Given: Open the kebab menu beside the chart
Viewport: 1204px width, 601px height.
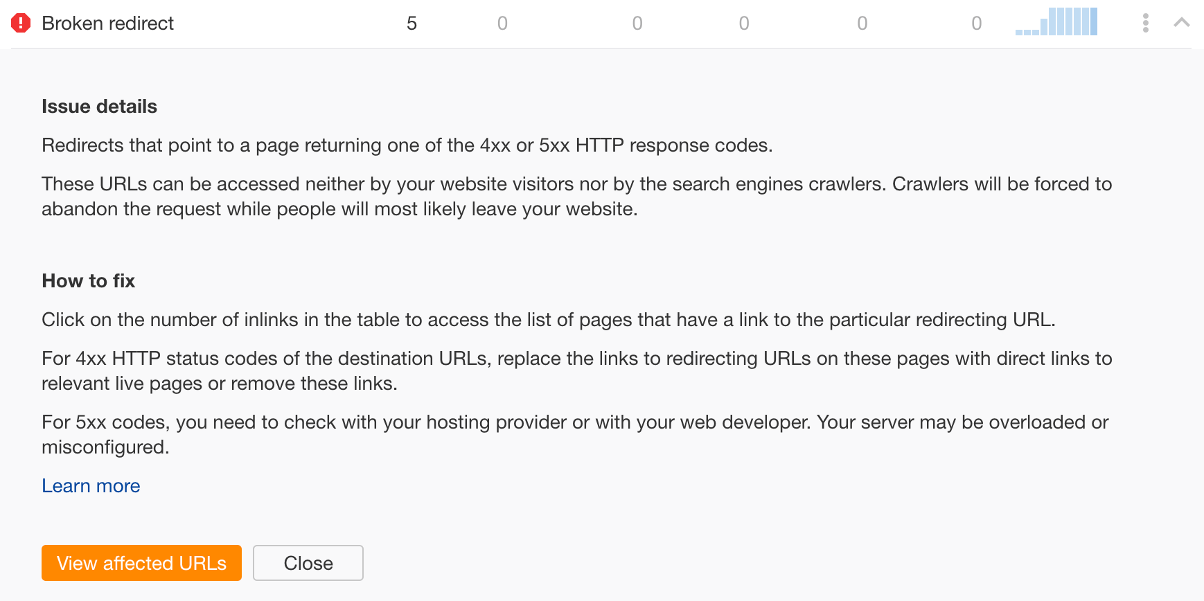Looking at the screenshot, I should click(x=1146, y=23).
